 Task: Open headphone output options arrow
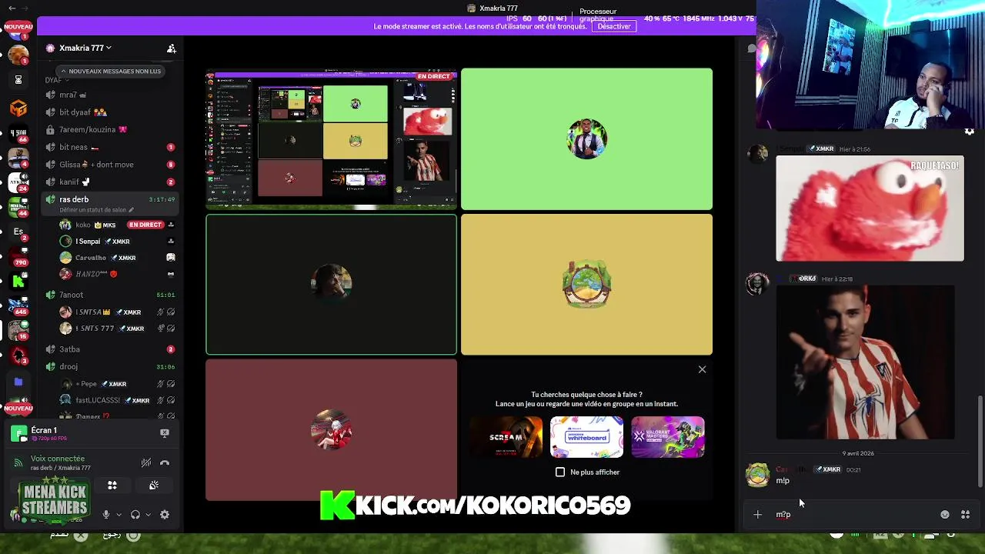click(x=148, y=515)
